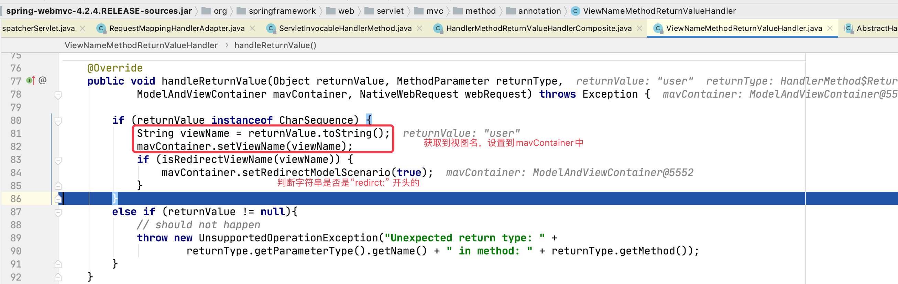The height and width of the screenshot is (284, 898).
Task: Click the fold end marker at line 92
Action: pos(58,277)
